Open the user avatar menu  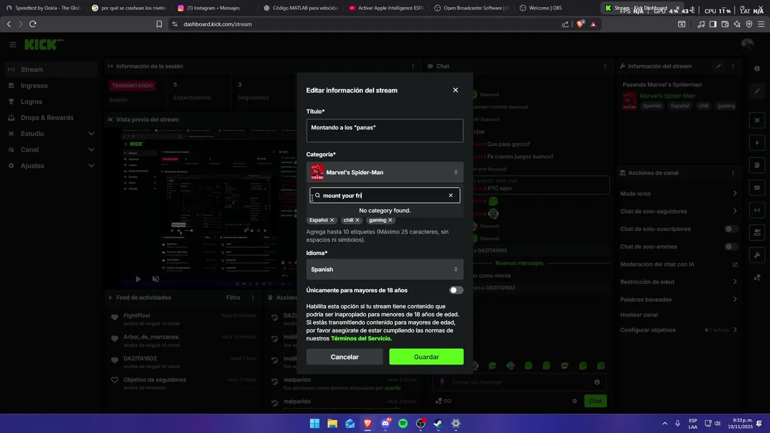[748, 45]
